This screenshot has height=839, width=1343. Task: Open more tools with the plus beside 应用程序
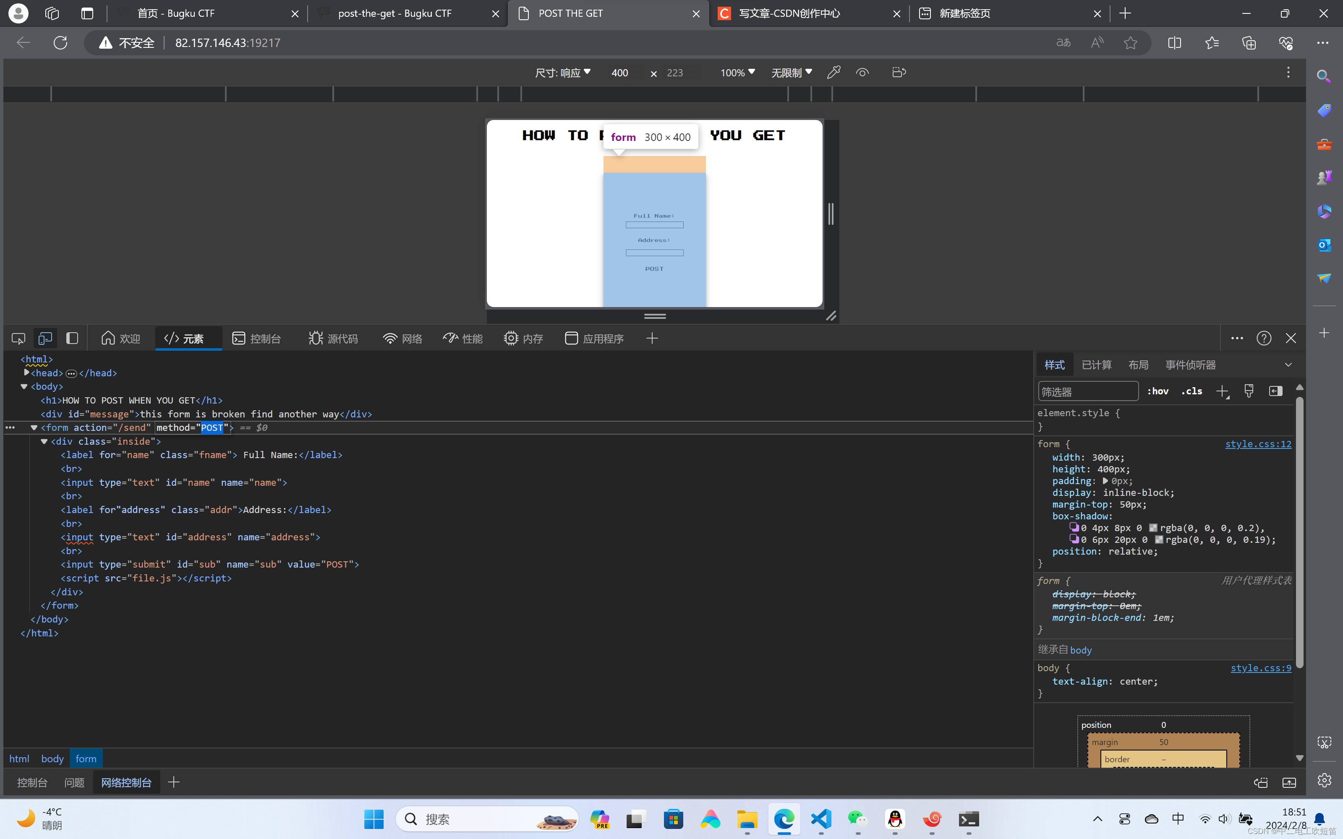[x=652, y=338]
